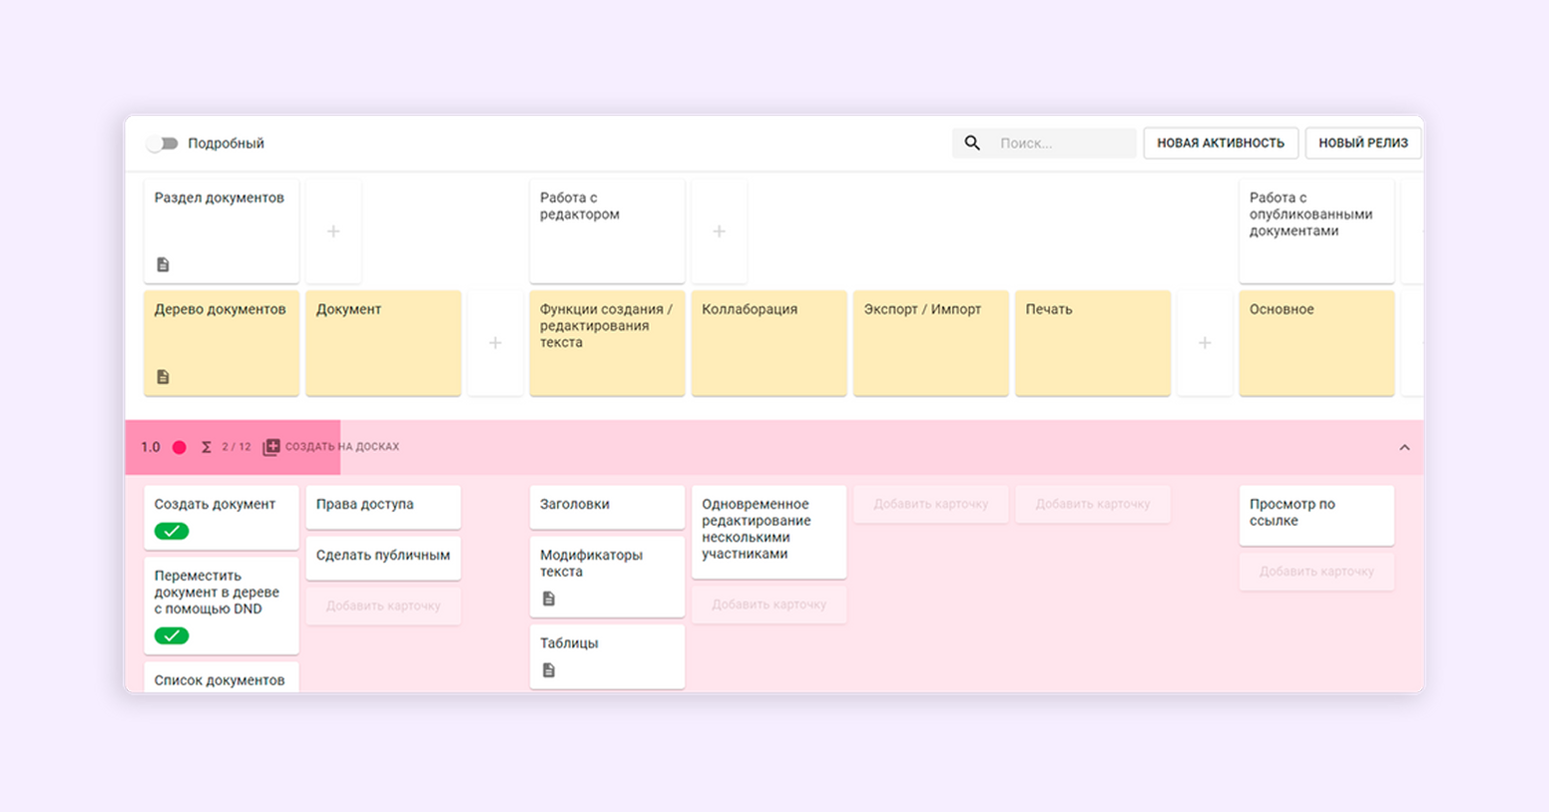Add step with plus after Печать card
The width and height of the screenshot is (1549, 812).
point(1205,343)
